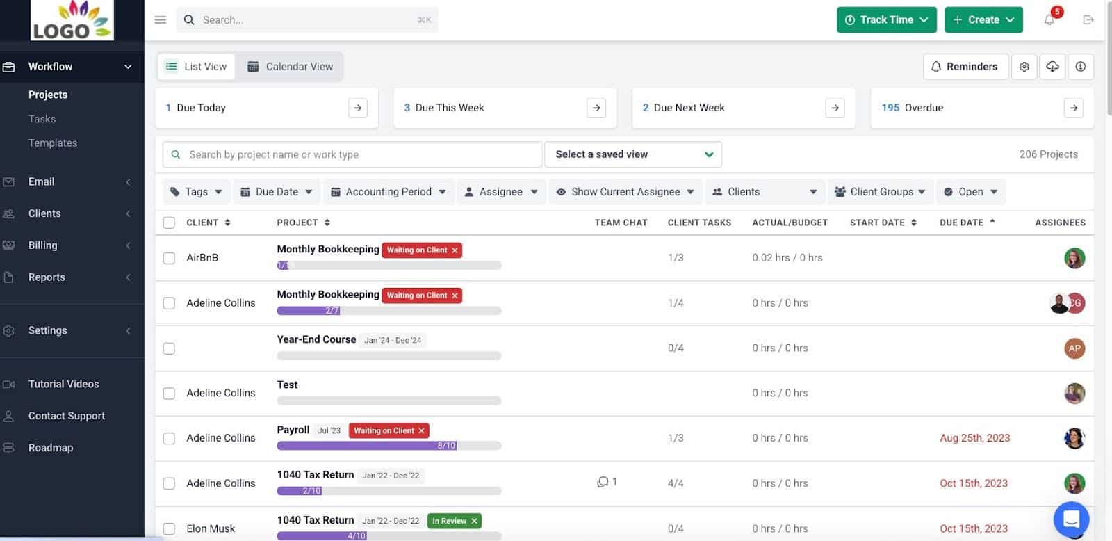
Task: Expand the Accounting Period filter
Action: (389, 192)
